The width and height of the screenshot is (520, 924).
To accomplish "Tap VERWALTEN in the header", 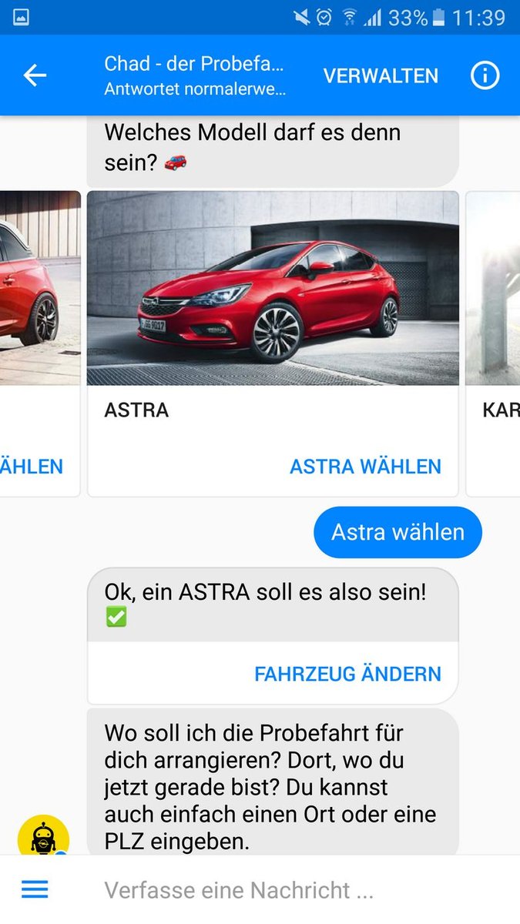I will 381,75.
